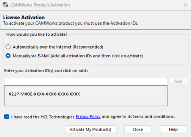Open Help for license activation
The image size is (191, 137).
pyautogui.click(x=173, y=129)
